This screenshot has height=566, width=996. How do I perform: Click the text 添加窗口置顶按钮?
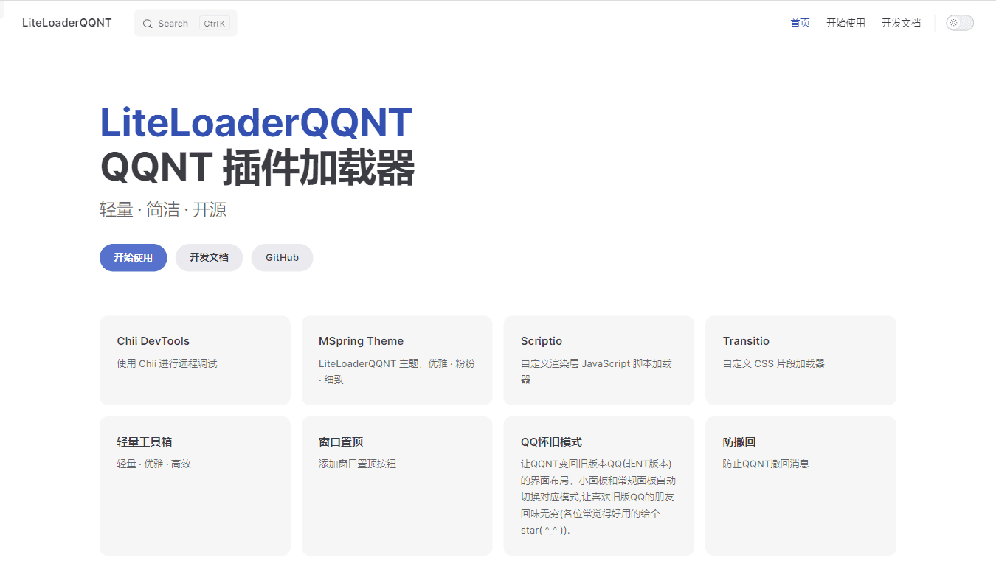point(358,464)
